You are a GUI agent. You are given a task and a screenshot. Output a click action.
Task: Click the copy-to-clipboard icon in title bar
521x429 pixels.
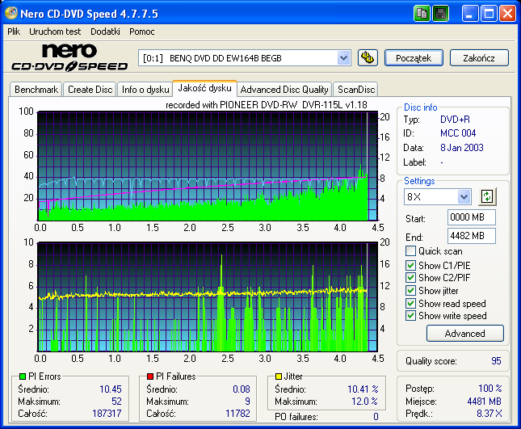(x=422, y=14)
